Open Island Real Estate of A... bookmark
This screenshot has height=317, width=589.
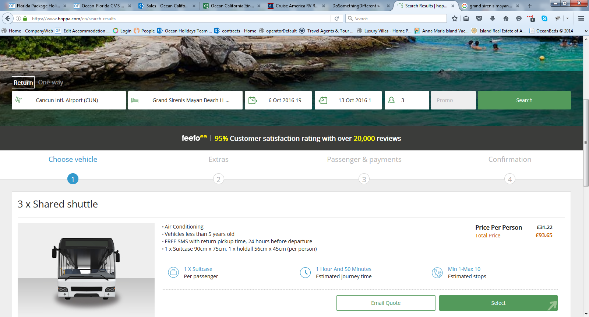point(499,31)
